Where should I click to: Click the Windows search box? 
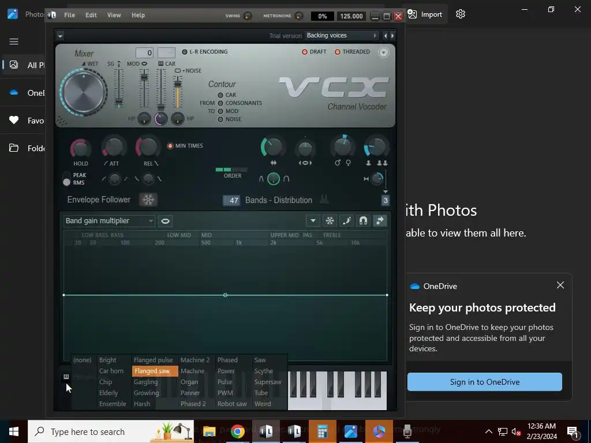tap(111, 431)
